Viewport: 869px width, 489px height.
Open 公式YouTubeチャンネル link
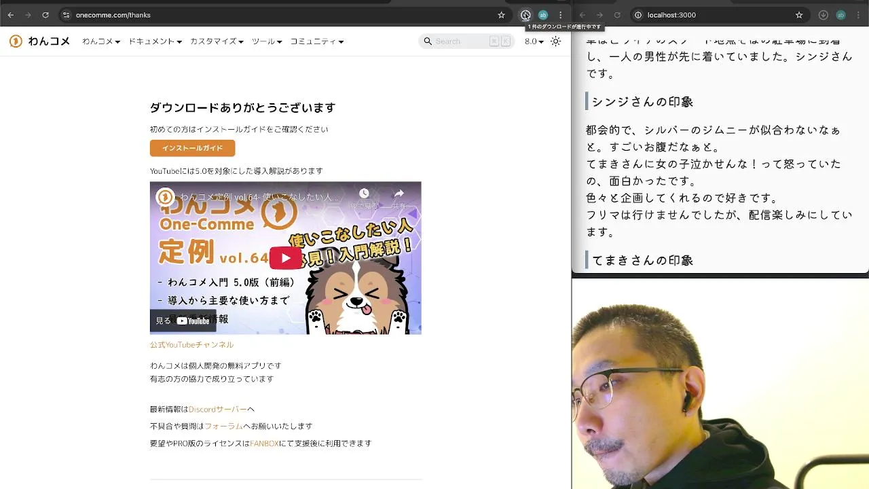point(191,344)
